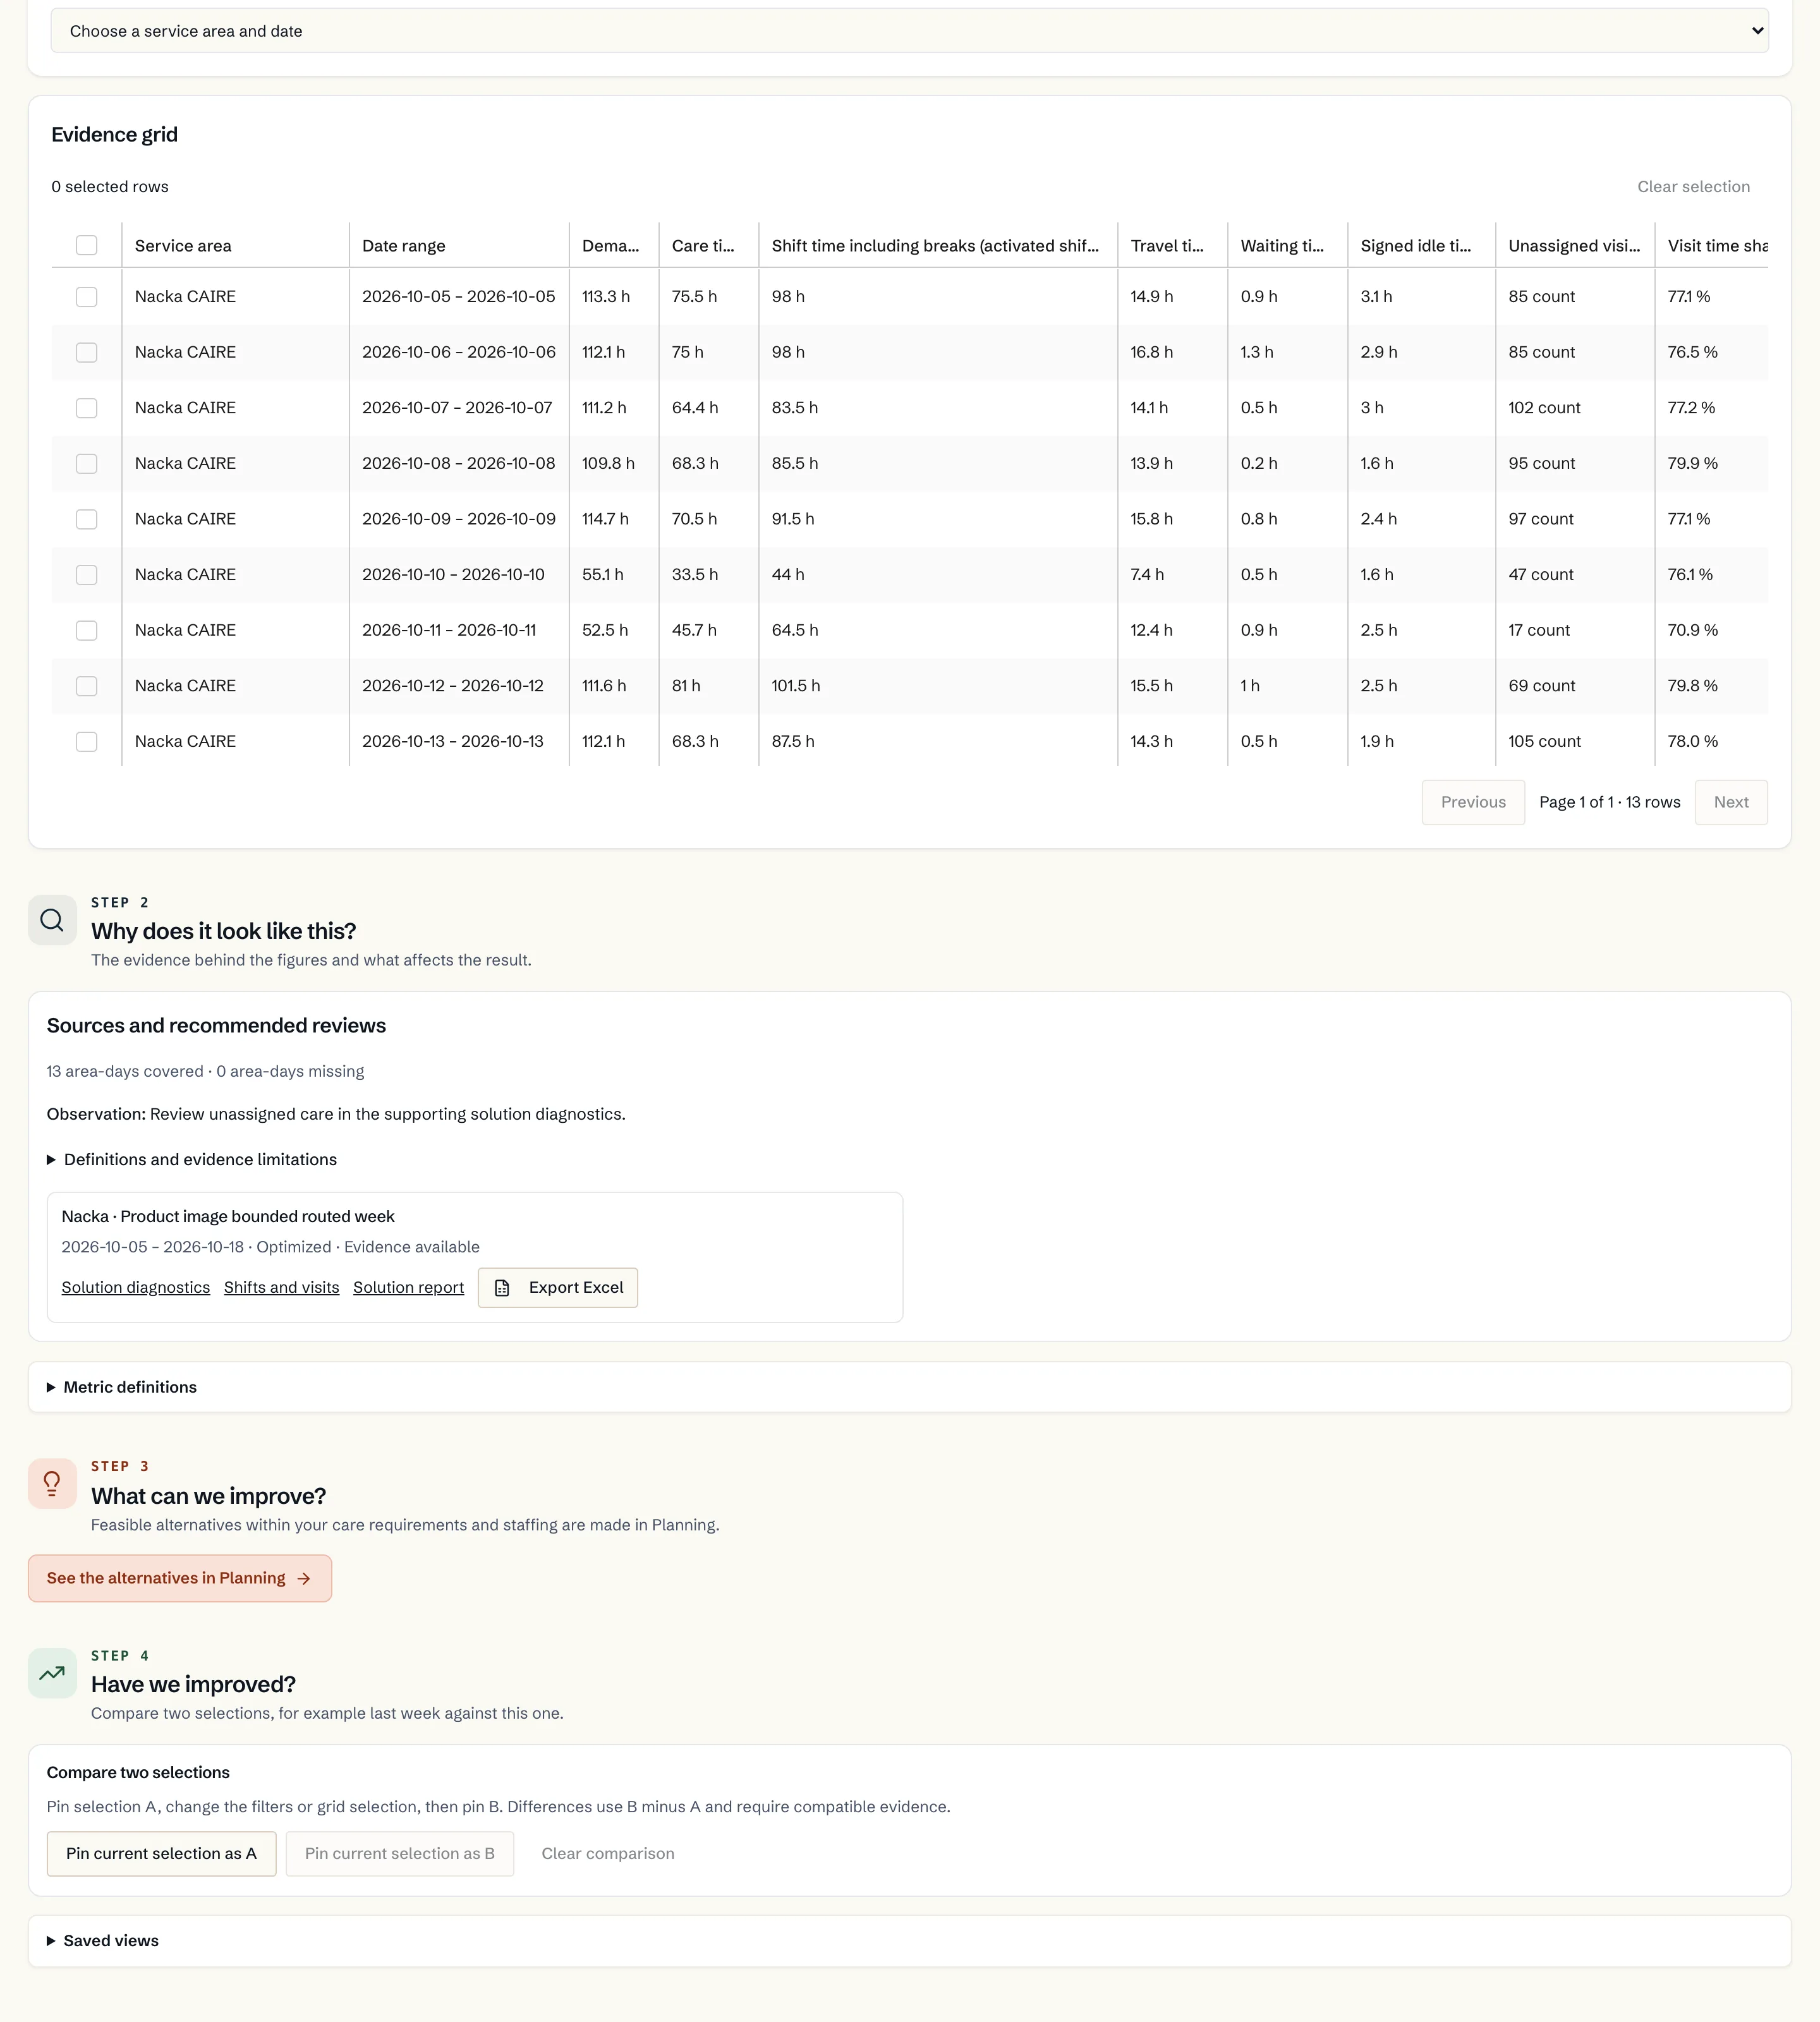
Task: Click arrow icon on See the alternatives button
Action: pyautogui.click(x=304, y=1579)
